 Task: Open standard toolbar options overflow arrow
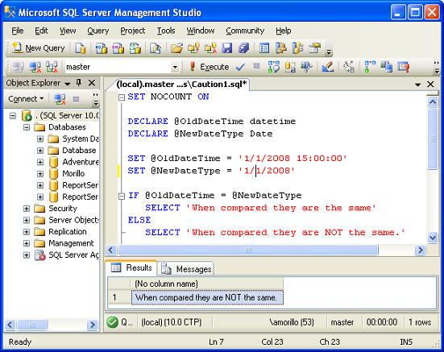tap(329, 52)
